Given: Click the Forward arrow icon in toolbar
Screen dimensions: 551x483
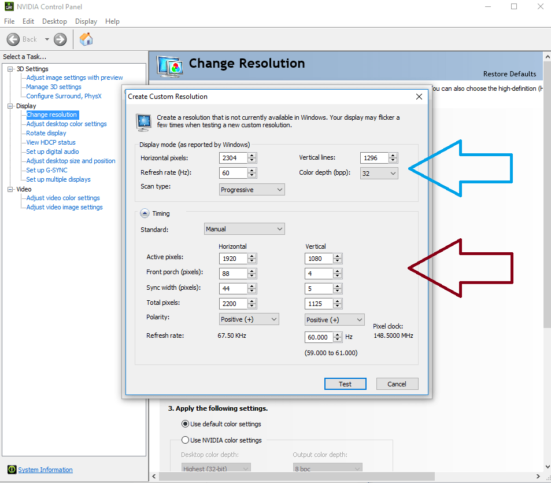Looking at the screenshot, I should pos(60,39).
